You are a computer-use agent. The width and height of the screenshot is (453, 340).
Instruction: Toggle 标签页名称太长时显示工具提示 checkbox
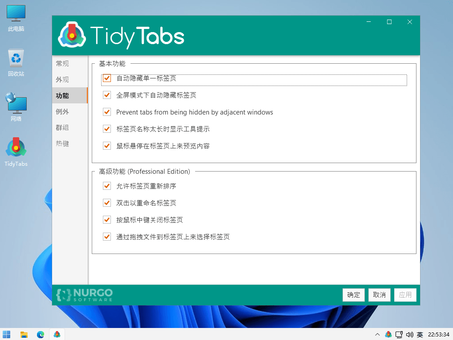(107, 129)
